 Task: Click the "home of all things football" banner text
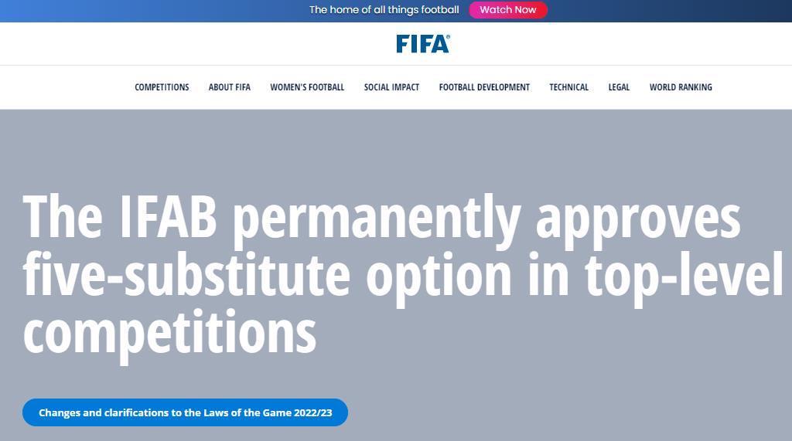(384, 9)
